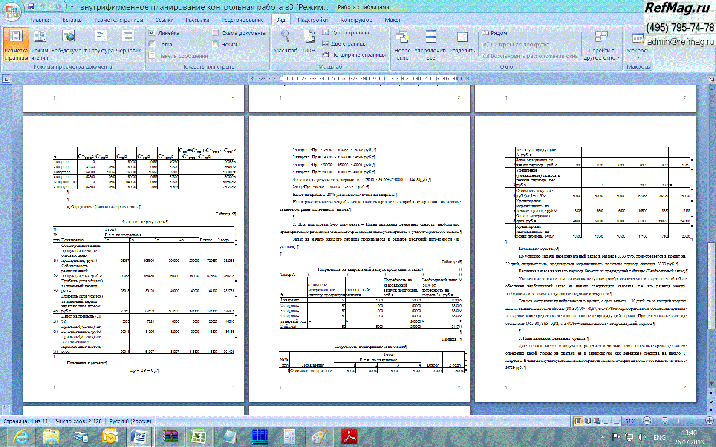Click the Веб-документ view icon
Viewport: 716px width, 447px height.
[68, 37]
